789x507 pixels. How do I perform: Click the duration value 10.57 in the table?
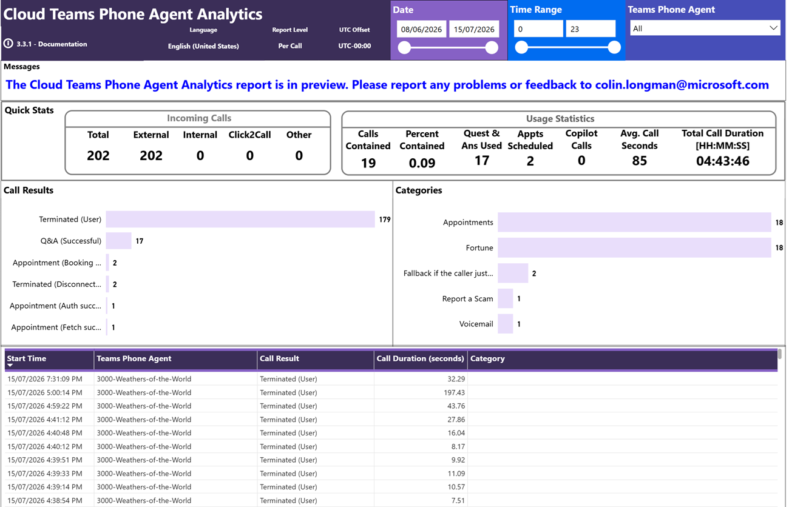[455, 487]
